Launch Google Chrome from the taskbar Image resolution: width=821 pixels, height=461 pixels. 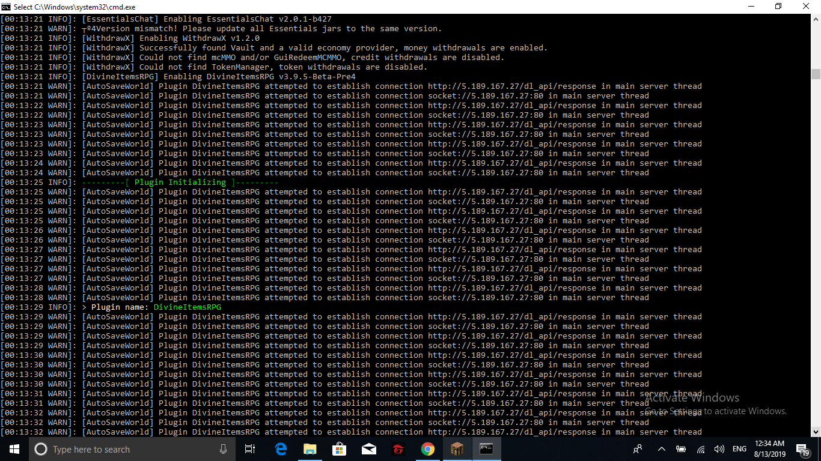427,449
